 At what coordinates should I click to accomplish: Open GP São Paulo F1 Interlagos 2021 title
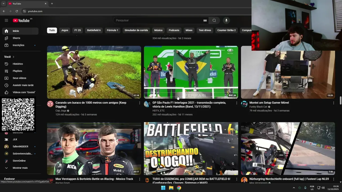pyautogui.click(x=189, y=105)
